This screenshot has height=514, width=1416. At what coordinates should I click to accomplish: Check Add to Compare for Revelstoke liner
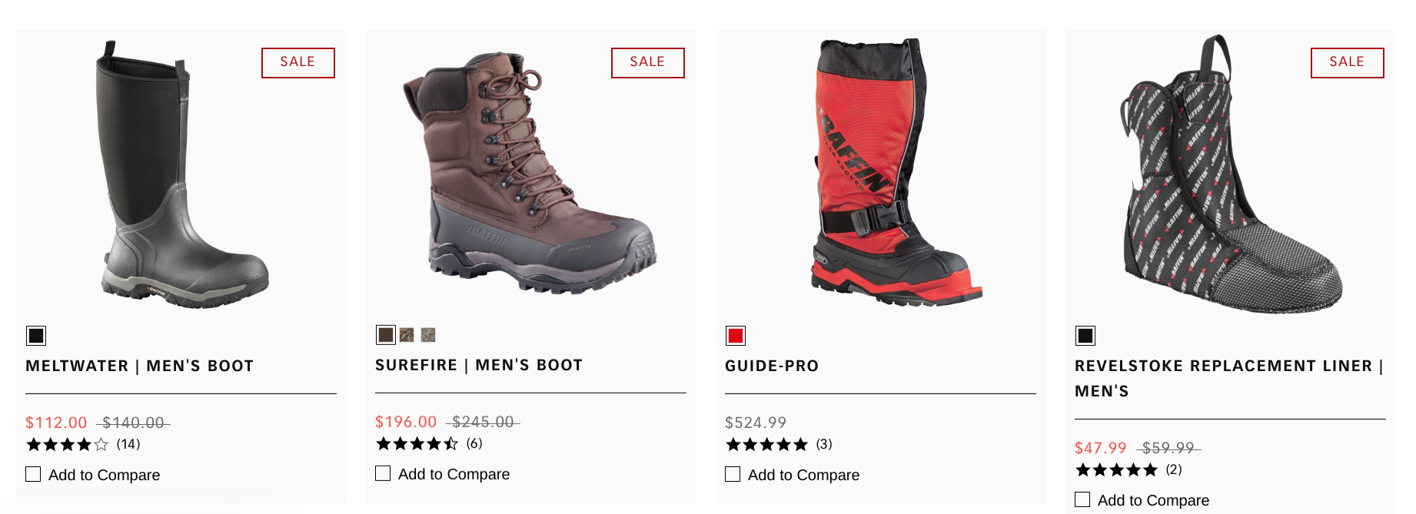click(x=1082, y=499)
